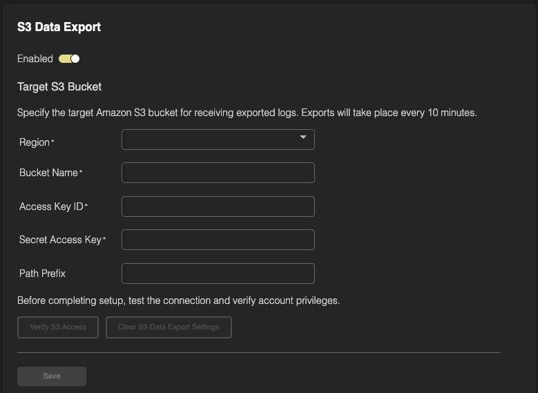This screenshot has width=538, height=393.
Task: Click the Bucket Name label
Action: (x=48, y=173)
